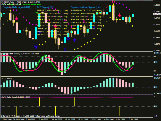Click the OzFX Daily Signals indicator label

16,97
